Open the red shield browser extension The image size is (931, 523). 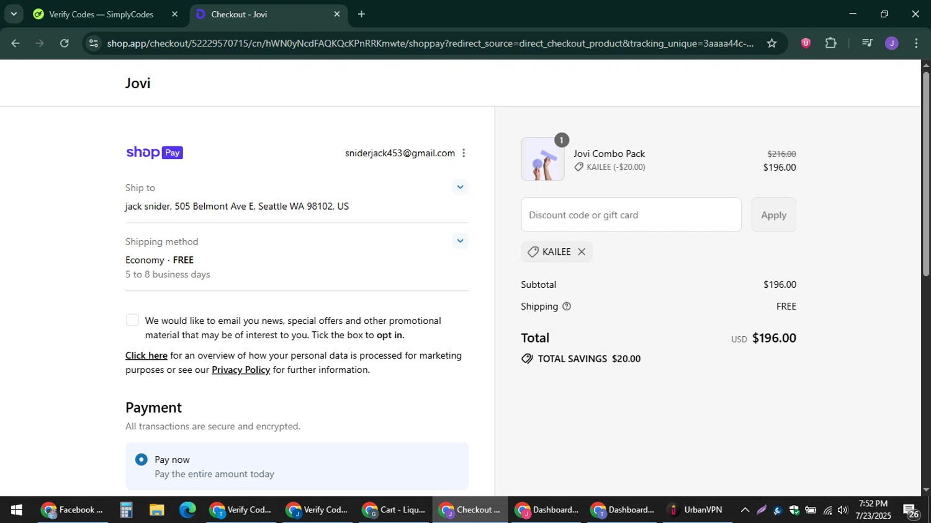(806, 43)
